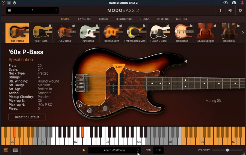
Task: Click the BPM value field
Action: pyautogui.click(x=158, y=150)
